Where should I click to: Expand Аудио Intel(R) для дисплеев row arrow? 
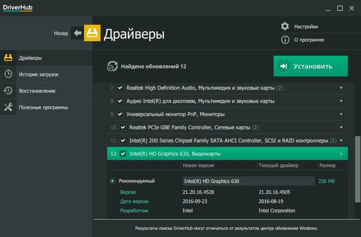click(341, 101)
